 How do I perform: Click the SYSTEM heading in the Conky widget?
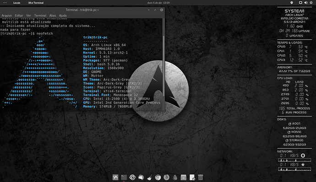coord(294,11)
